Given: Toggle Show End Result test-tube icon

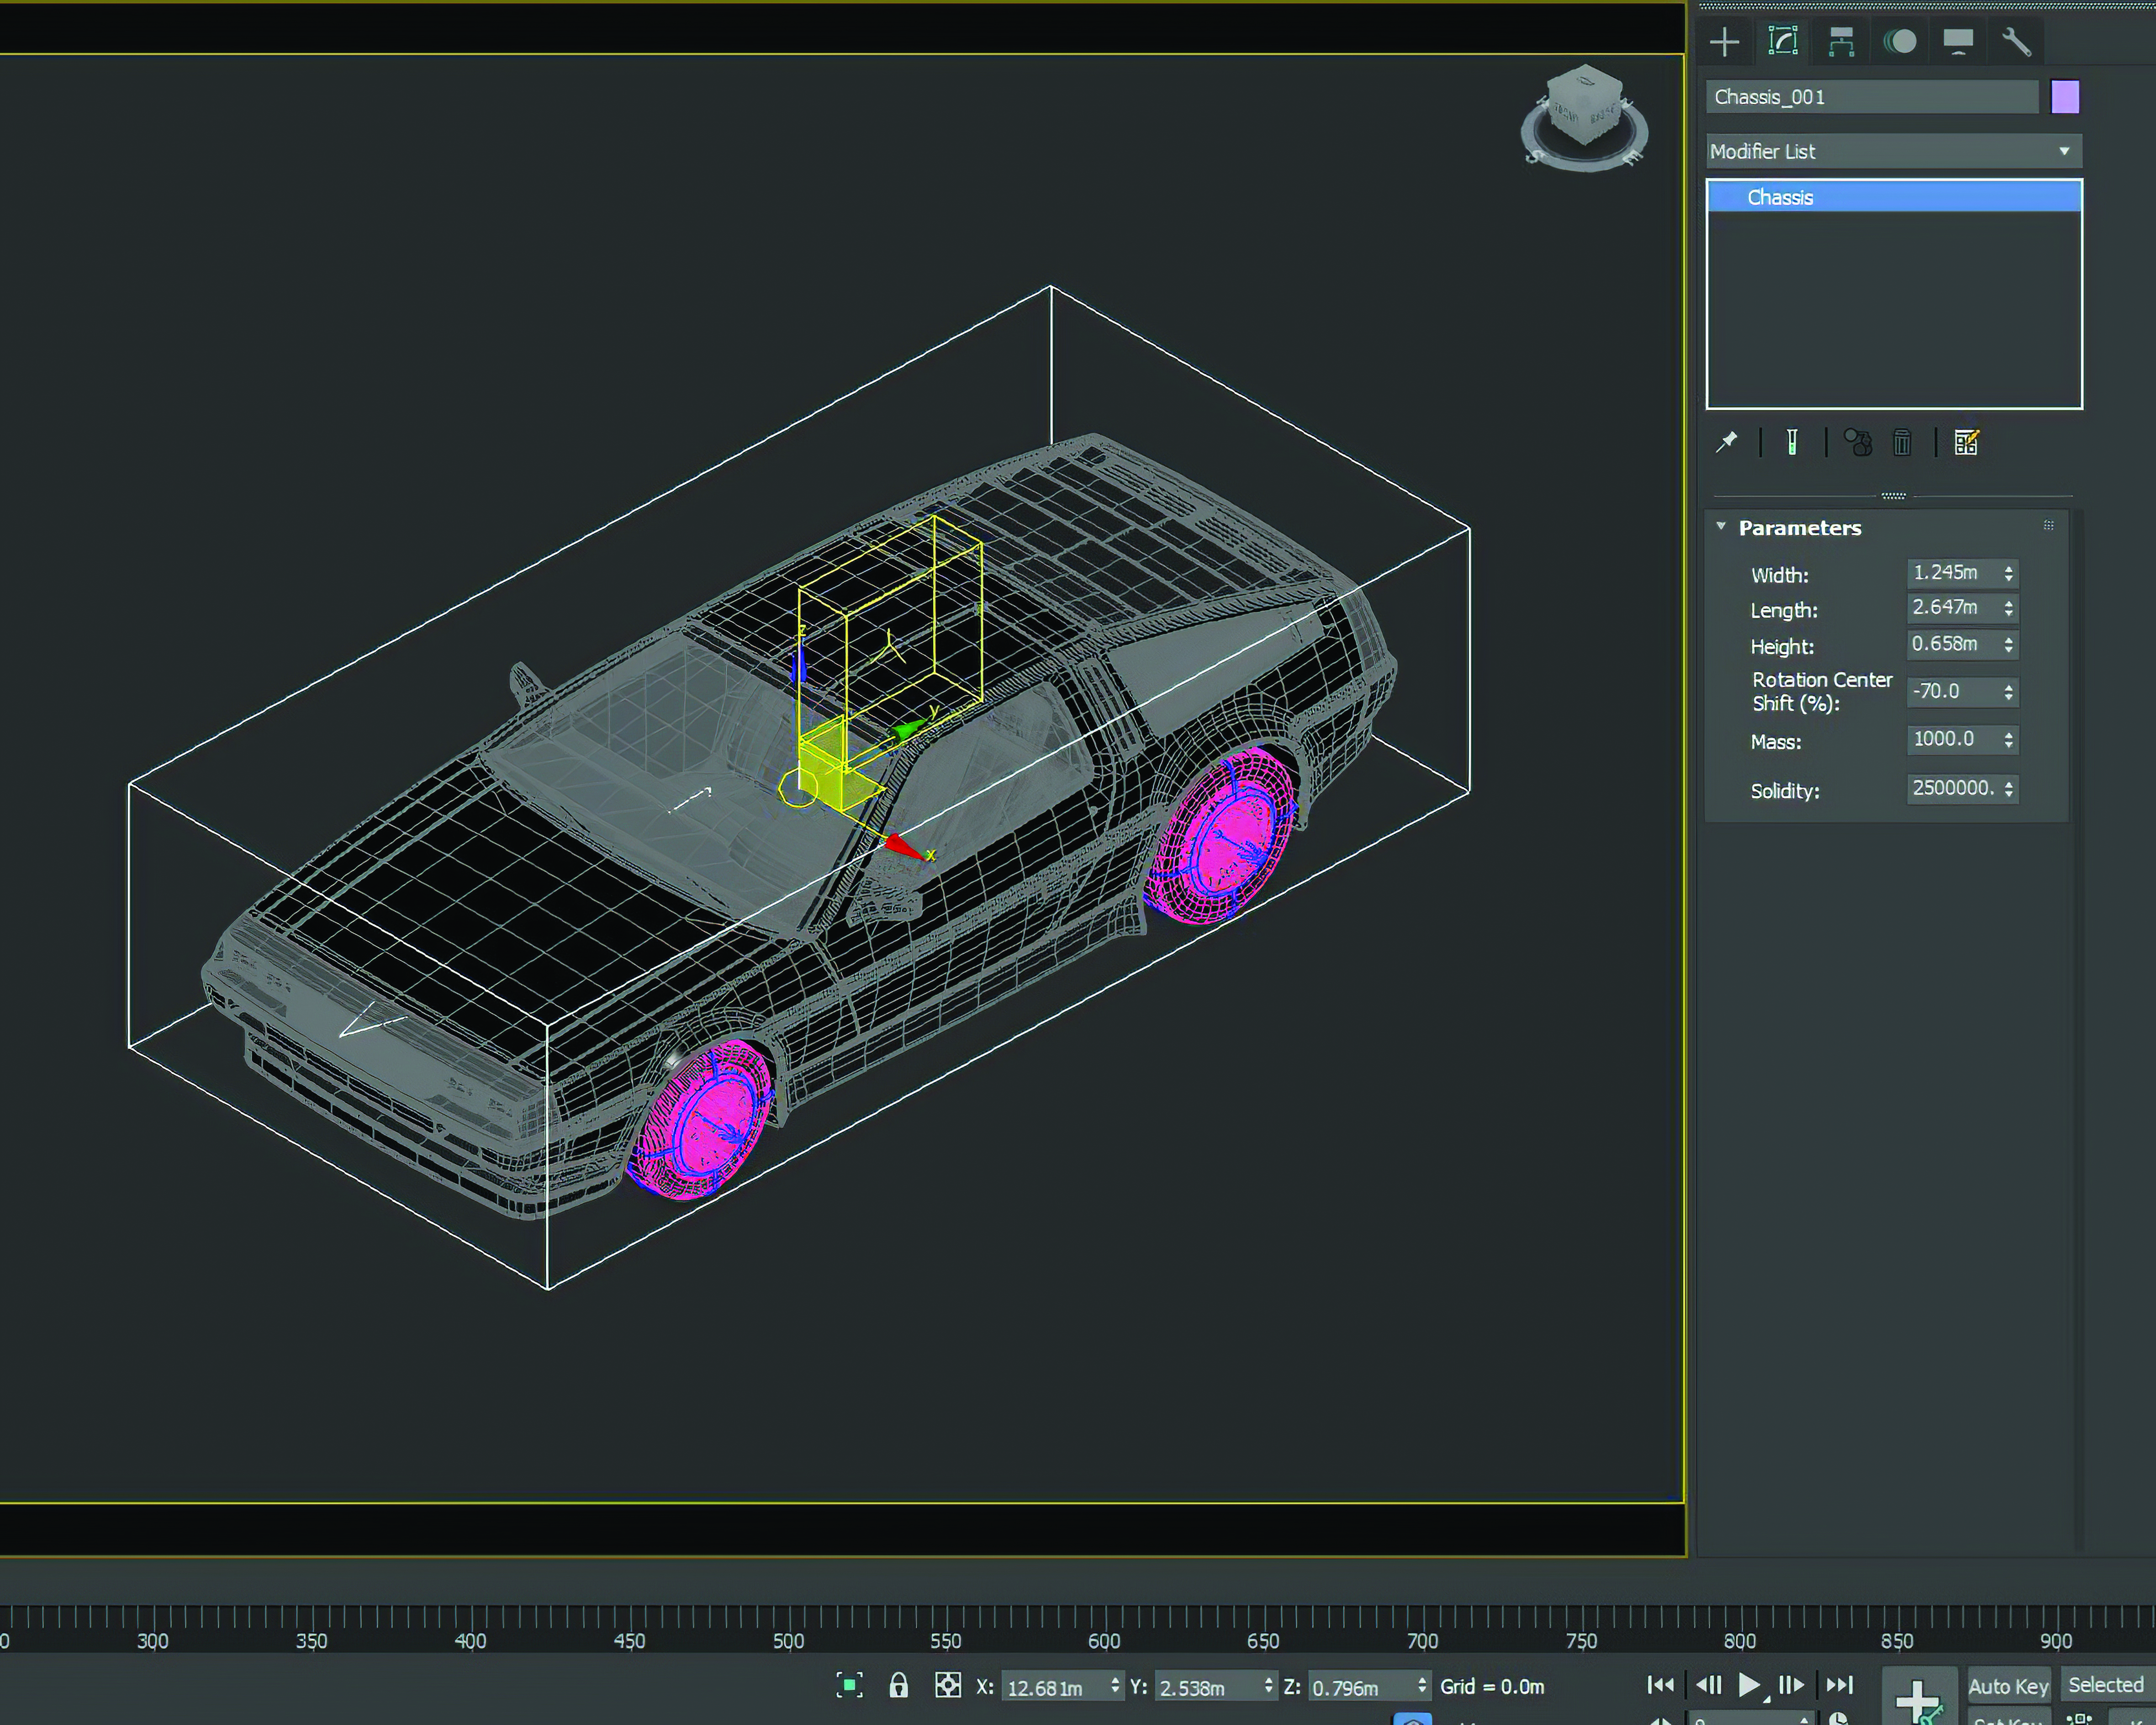Looking at the screenshot, I should pyautogui.click(x=1792, y=442).
